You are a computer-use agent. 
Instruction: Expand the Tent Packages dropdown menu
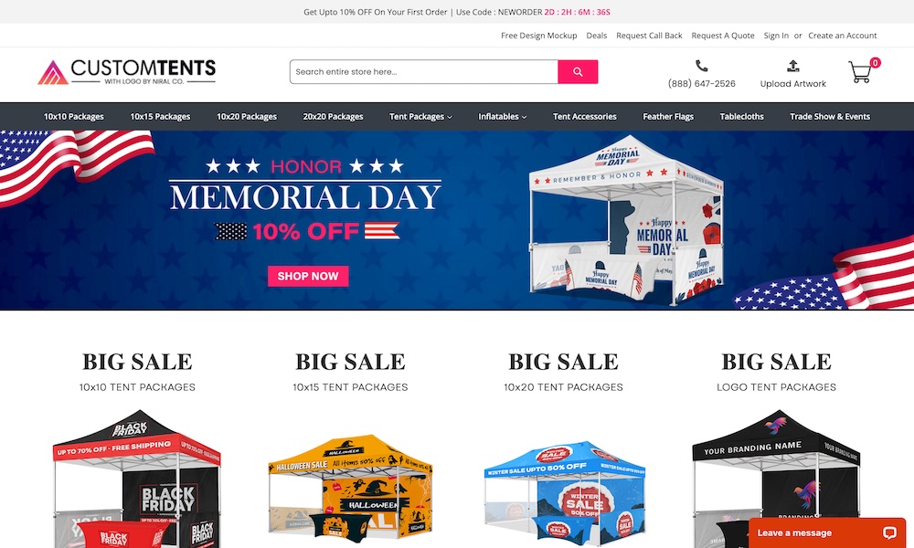420,117
